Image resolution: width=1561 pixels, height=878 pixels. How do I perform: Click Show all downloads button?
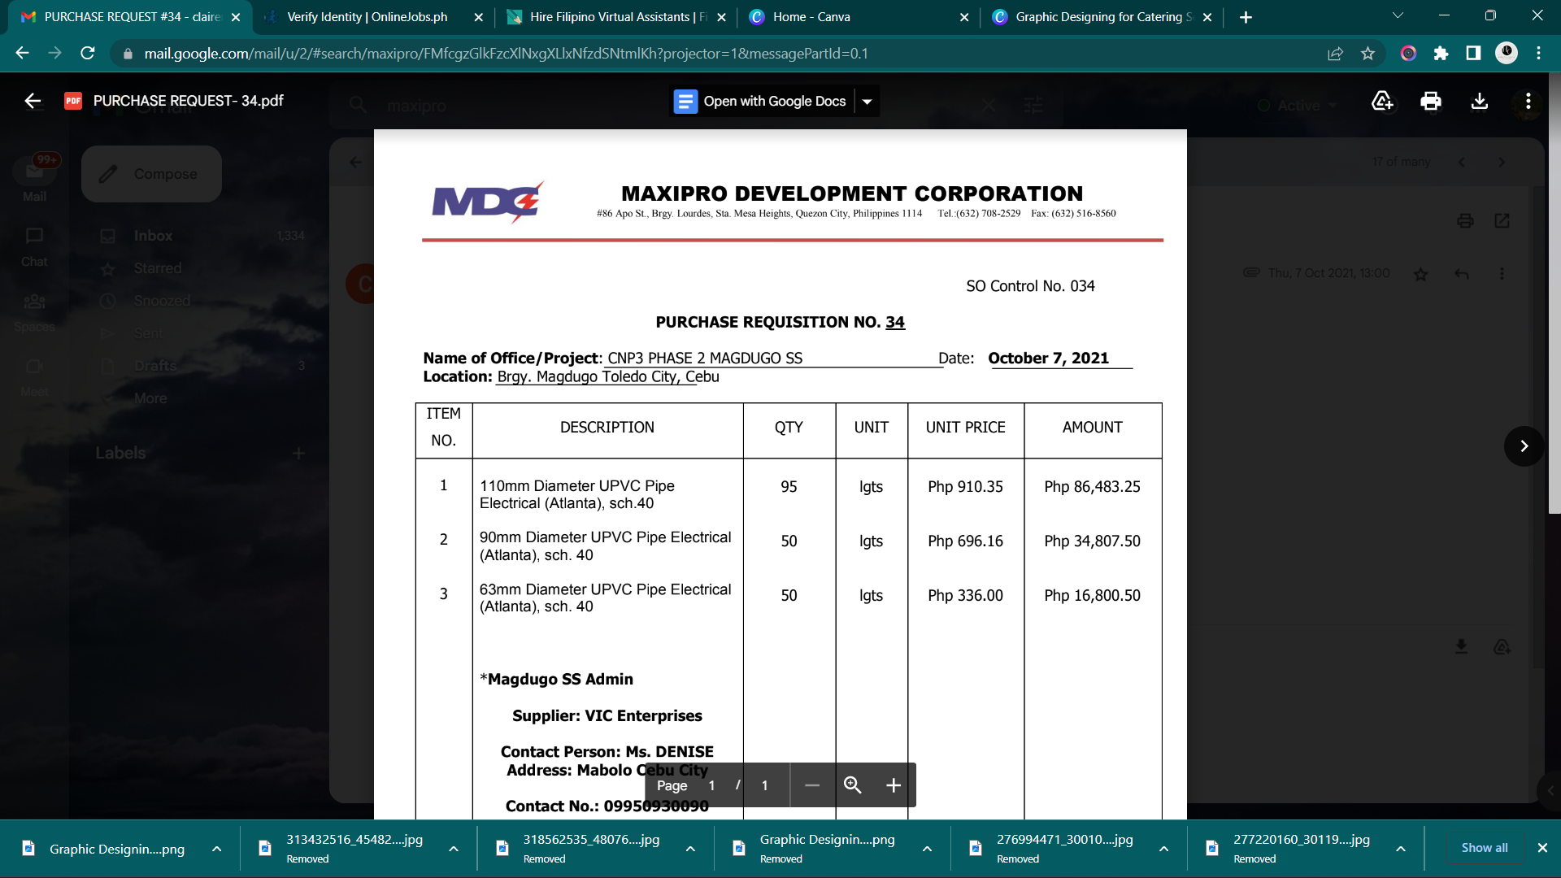(x=1484, y=848)
